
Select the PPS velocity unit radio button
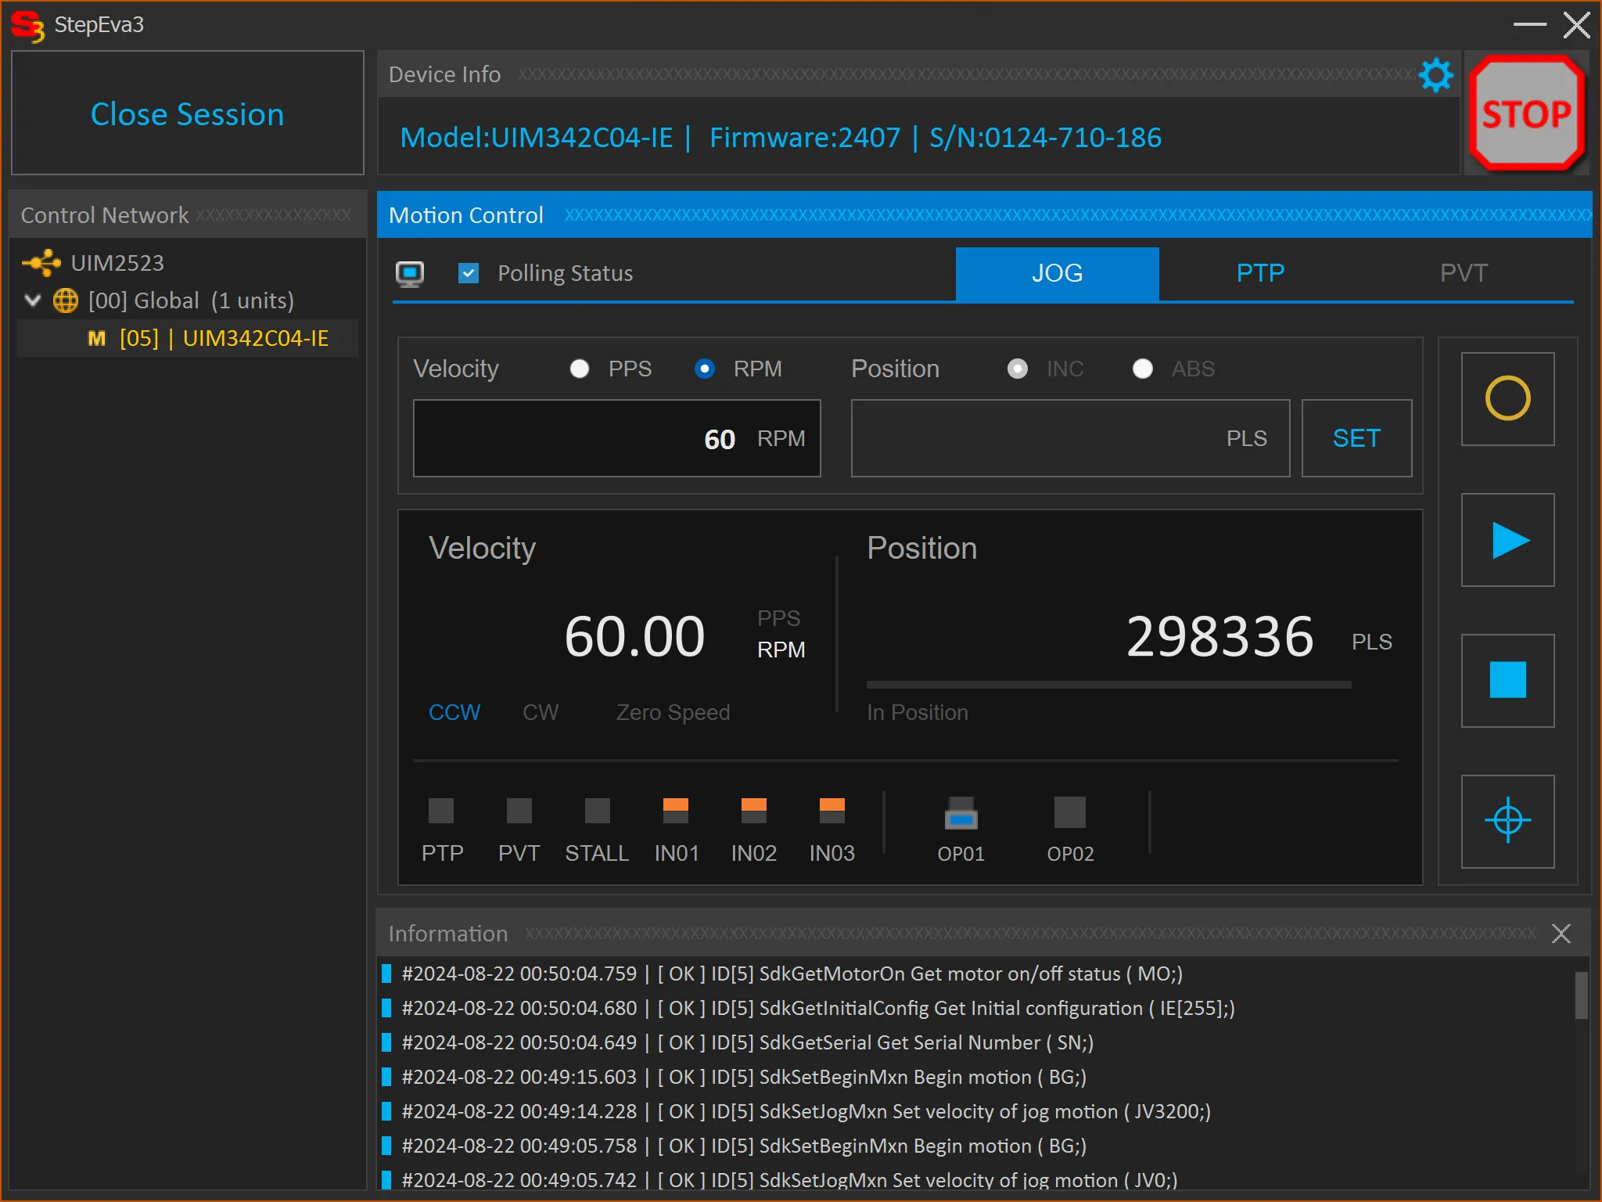click(580, 369)
